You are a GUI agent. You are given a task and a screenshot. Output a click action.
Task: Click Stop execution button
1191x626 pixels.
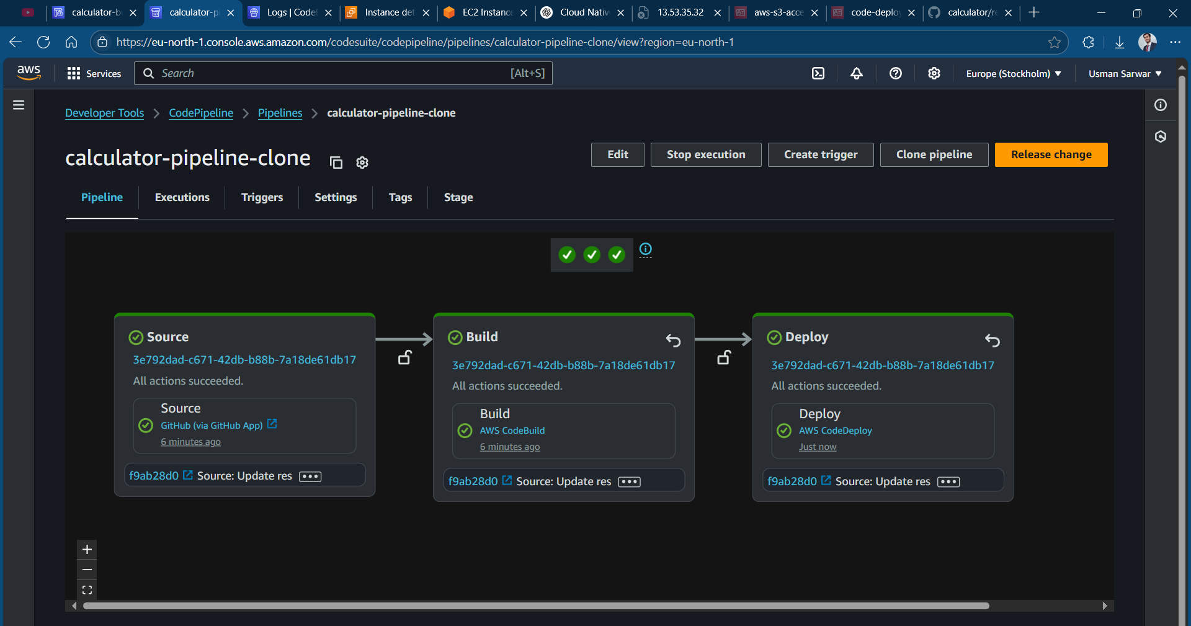[x=706, y=154]
